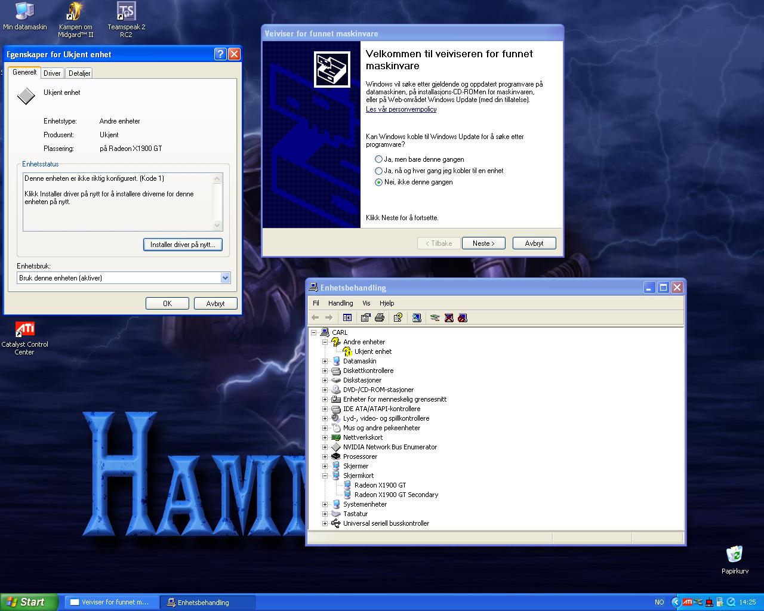
Task: Expand the Nettverkskort tree node
Action: coord(325,437)
